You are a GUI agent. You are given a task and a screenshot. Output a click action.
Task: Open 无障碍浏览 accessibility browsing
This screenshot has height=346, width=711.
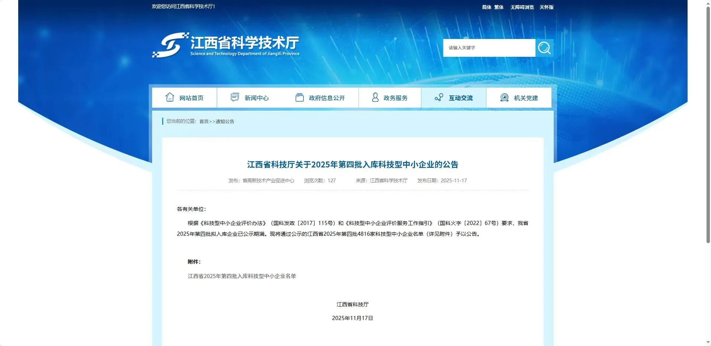(x=522, y=7)
